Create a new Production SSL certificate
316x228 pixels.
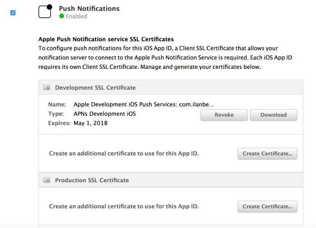267,206
